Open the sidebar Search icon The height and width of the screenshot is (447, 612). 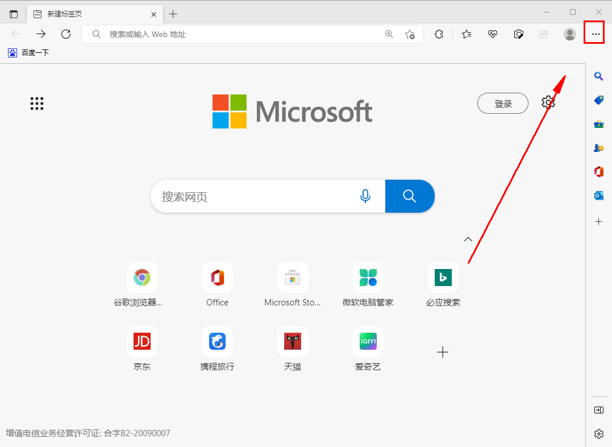pos(598,76)
